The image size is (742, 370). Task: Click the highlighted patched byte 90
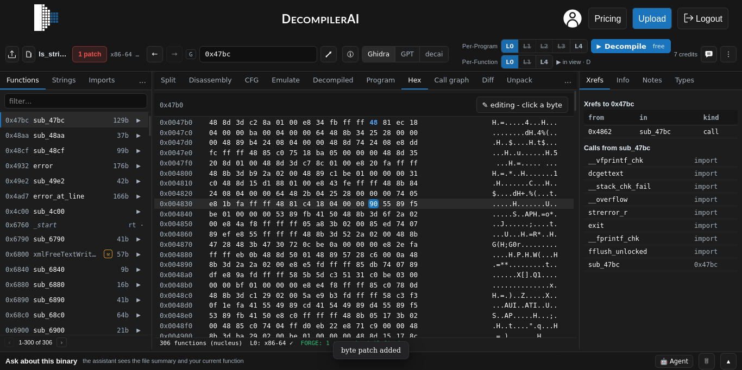pyautogui.click(x=373, y=203)
